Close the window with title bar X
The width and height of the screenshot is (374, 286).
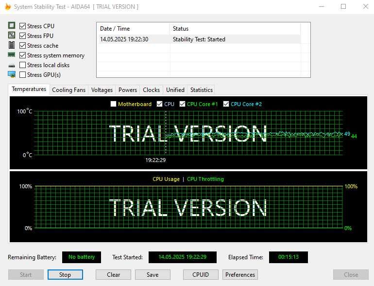(x=365, y=6)
